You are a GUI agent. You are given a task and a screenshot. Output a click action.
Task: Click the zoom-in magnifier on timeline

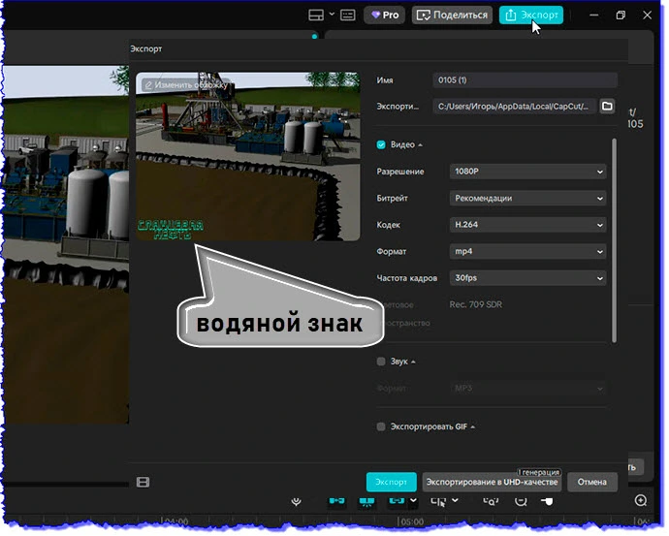pos(641,501)
